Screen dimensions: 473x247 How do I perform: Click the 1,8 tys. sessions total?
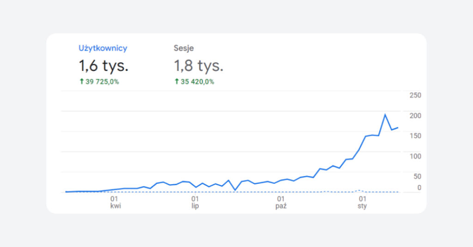click(198, 66)
